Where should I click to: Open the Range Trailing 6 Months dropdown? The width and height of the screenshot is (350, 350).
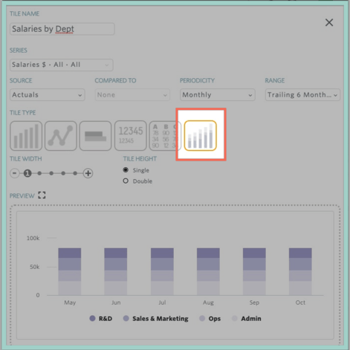(302, 95)
